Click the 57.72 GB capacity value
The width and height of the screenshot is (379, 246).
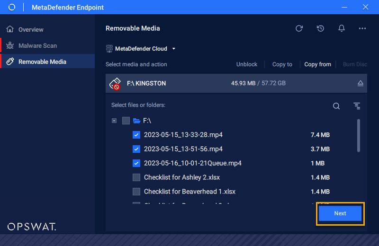[273, 83]
